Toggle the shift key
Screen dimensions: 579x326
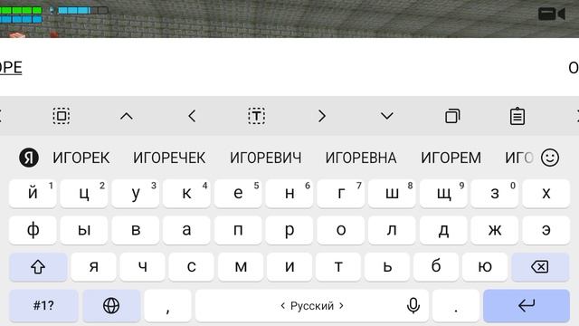38,266
